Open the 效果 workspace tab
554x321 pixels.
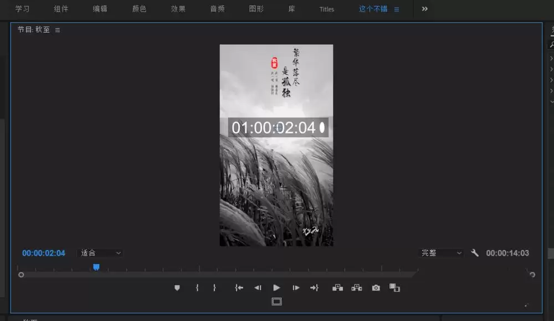pos(178,9)
